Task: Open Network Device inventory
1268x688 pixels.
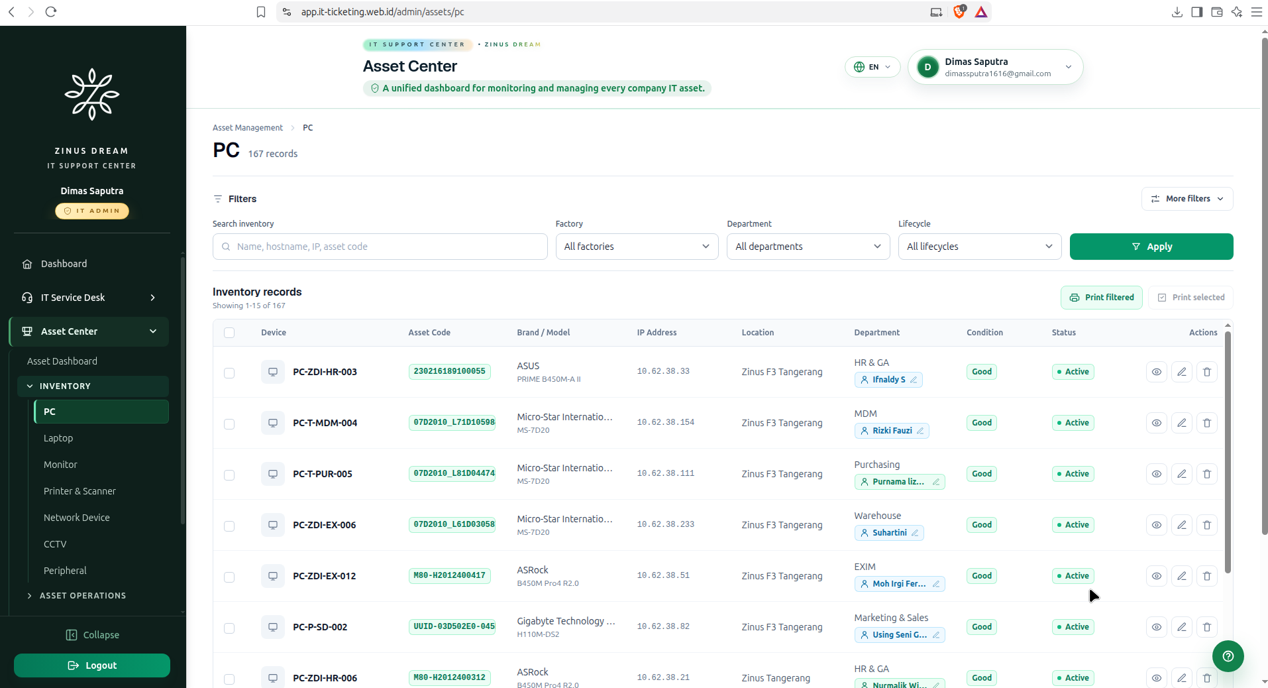Action: 77,518
